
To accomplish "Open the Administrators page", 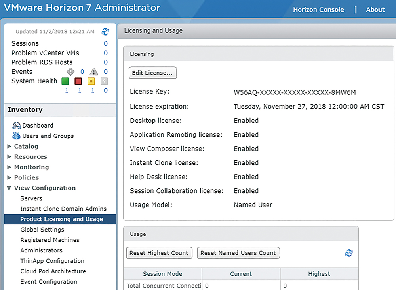I will click(42, 250).
